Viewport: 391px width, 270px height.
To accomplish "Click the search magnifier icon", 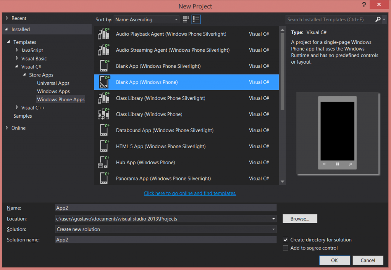I will pyautogui.click(x=378, y=19).
